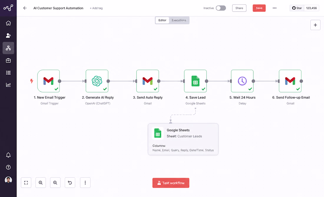Open the users icon in sidebar
This screenshot has height=197, width=324.
coord(8,36)
